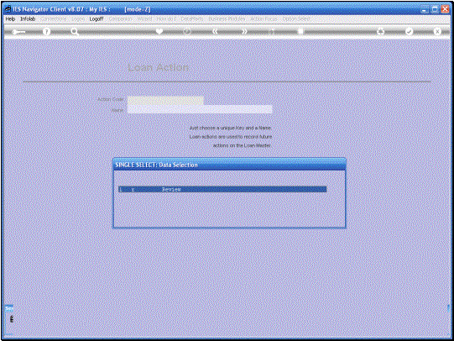Image resolution: width=454 pixels, height=341 pixels.
Task: Open the Infolab menu
Action: [x=28, y=18]
